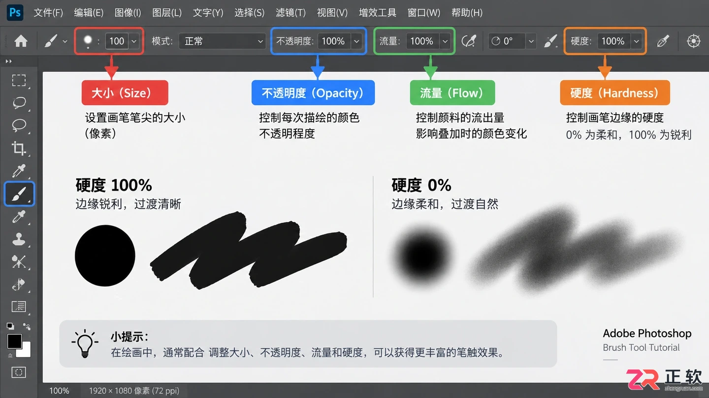709x398 pixels.
Task: Click the Home icon in the options bar
Action: [x=21, y=41]
